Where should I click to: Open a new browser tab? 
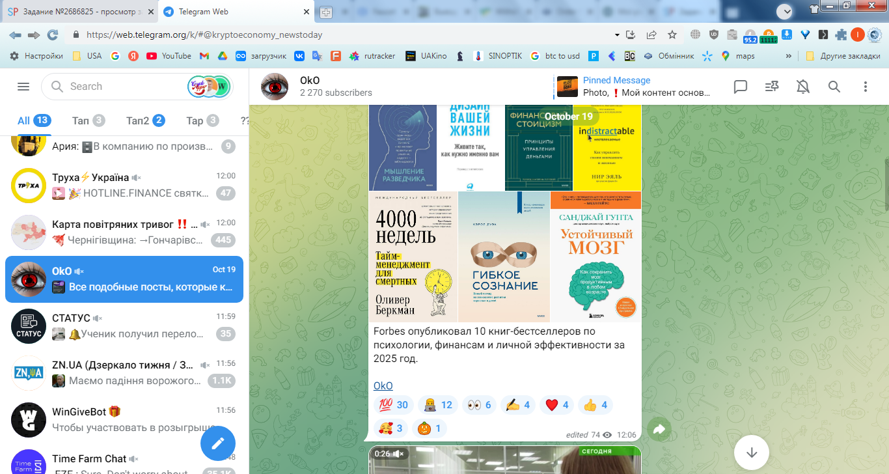326,12
